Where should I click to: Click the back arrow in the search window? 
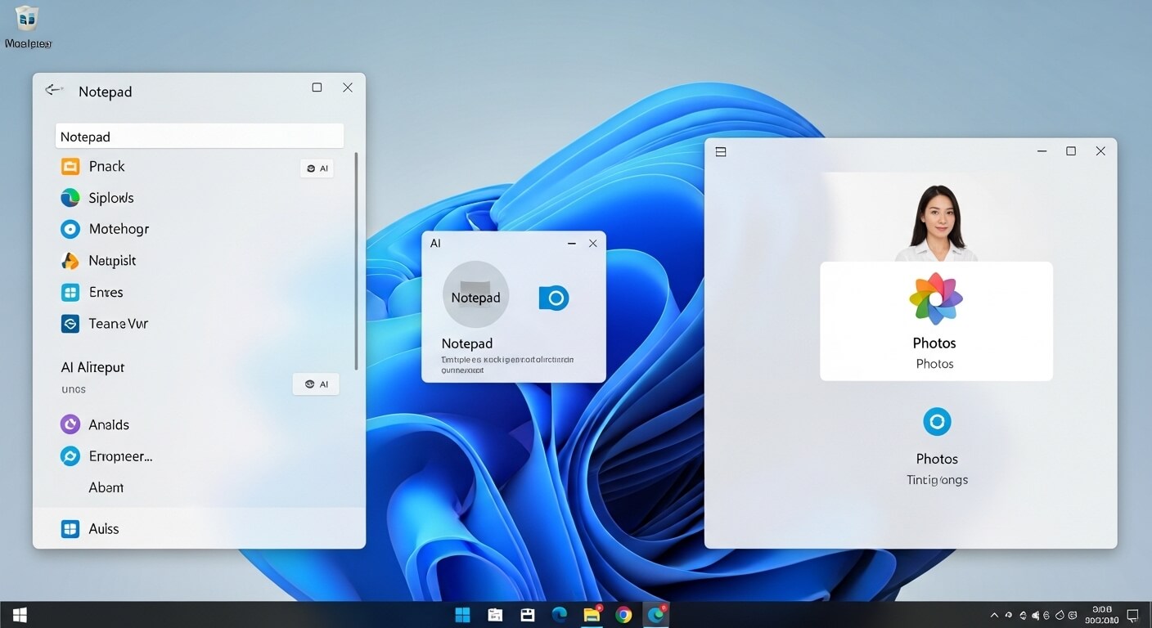(x=53, y=90)
